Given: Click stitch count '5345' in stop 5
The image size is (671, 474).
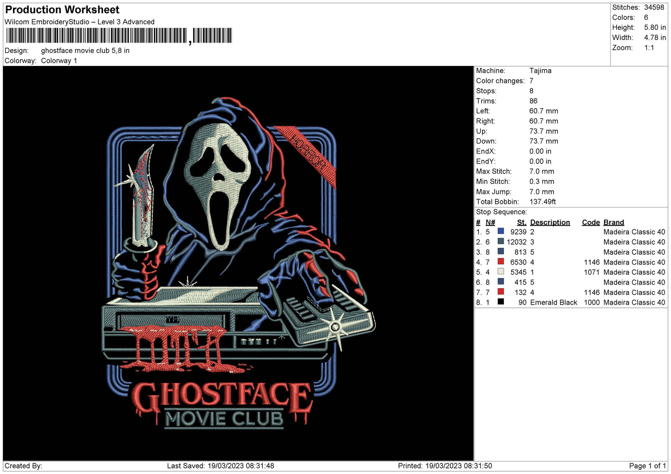Looking at the screenshot, I should point(519,273).
